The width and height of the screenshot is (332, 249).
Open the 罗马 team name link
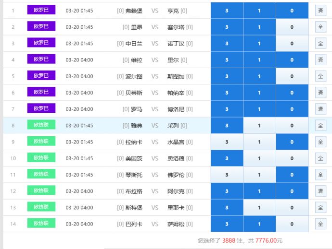click(x=137, y=109)
